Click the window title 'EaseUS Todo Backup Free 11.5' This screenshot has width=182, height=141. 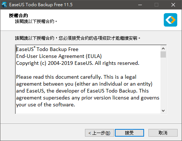click(41, 5)
